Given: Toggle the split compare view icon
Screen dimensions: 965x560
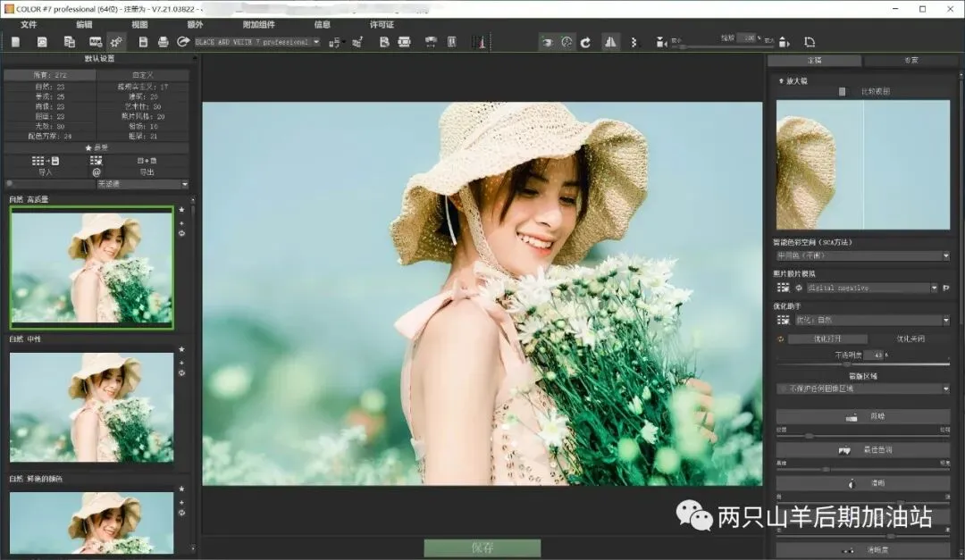Looking at the screenshot, I should [x=610, y=42].
